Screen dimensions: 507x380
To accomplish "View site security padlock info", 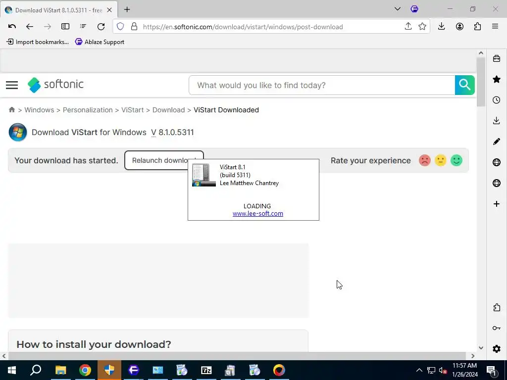I will [134, 27].
